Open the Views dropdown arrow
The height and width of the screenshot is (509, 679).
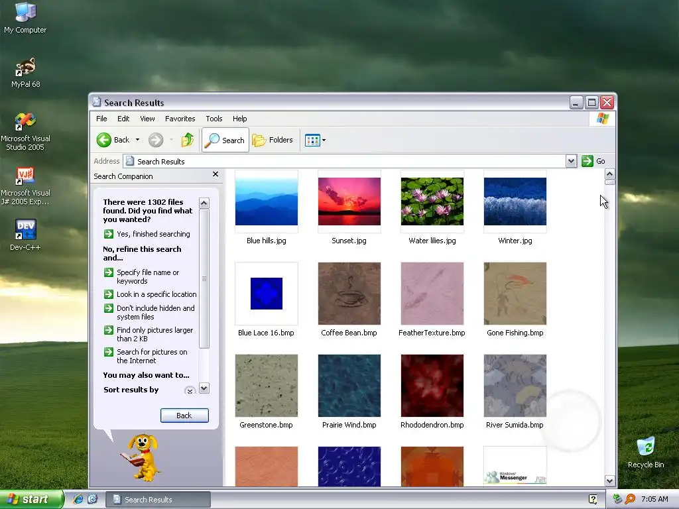324,141
